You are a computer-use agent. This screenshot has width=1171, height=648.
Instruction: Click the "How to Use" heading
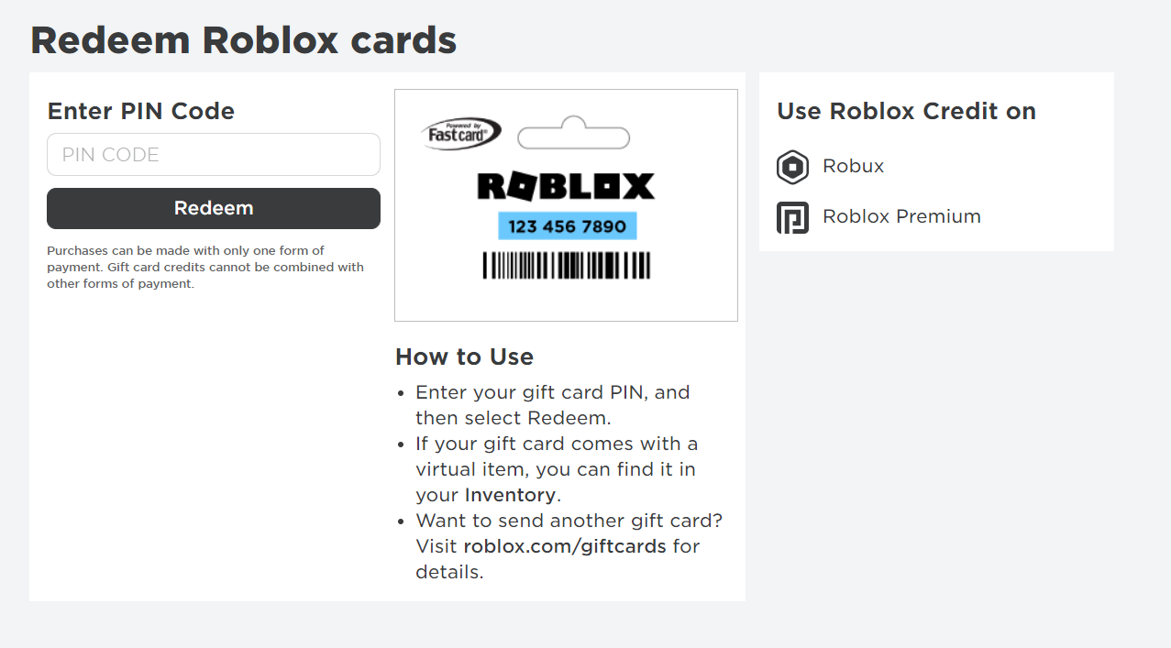[x=464, y=357]
